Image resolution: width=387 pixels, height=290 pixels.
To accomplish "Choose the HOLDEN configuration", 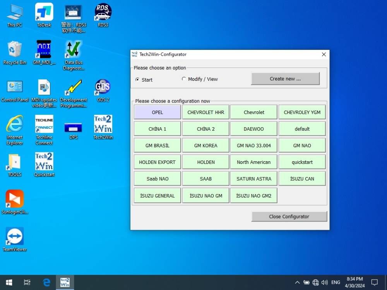I will click(206, 162).
